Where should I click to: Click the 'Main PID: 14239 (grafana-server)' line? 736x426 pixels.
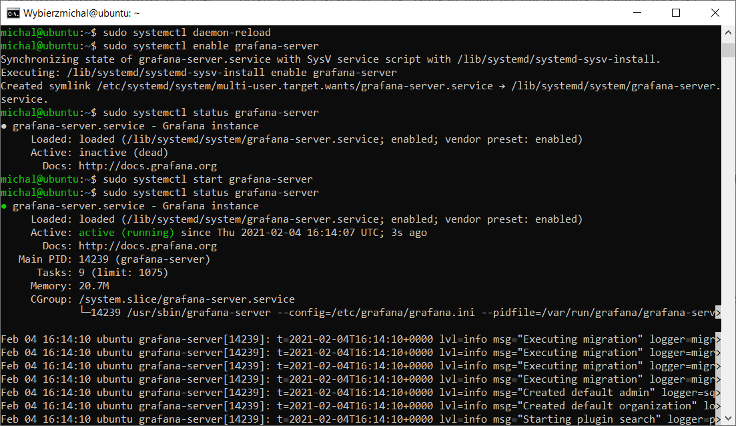point(114,259)
